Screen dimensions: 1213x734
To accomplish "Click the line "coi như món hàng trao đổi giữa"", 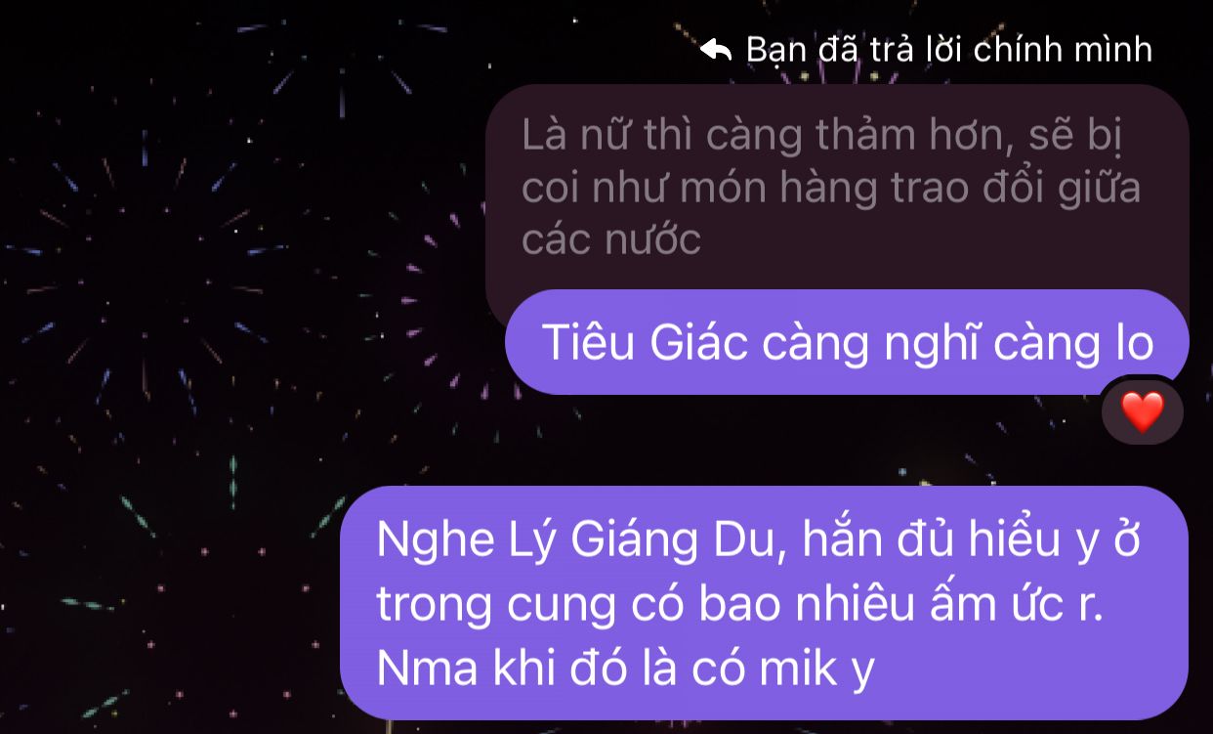I will [x=831, y=188].
